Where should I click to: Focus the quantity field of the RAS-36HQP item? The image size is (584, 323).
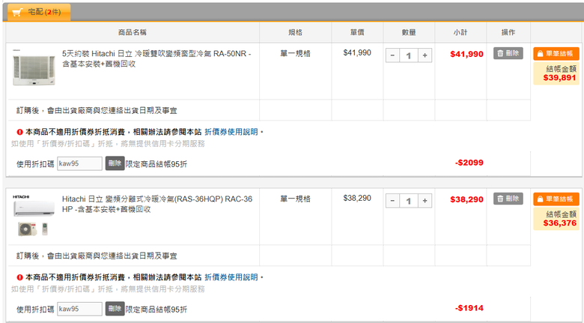(409, 201)
